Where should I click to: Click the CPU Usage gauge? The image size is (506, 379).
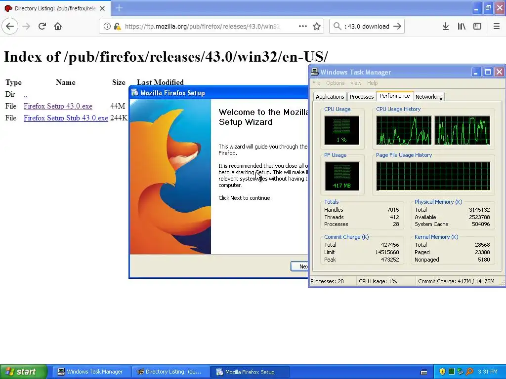click(342, 130)
